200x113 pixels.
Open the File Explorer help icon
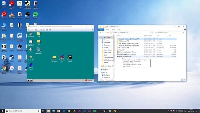pyautogui.click(x=185, y=30)
